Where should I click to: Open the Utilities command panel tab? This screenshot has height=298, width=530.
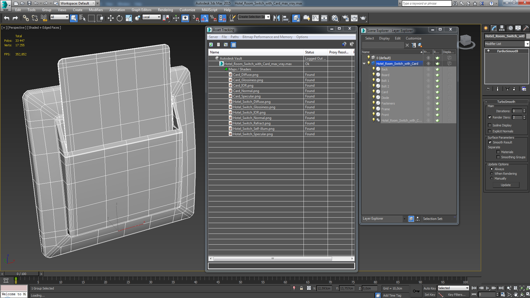click(x=526, y=28)
